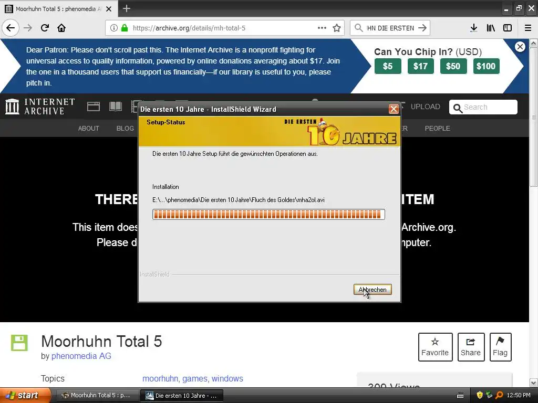The width and height of the screenshot is (538, 403).
Task: Click the system clock showing 12:50 PM
Action: click(519, 395)
